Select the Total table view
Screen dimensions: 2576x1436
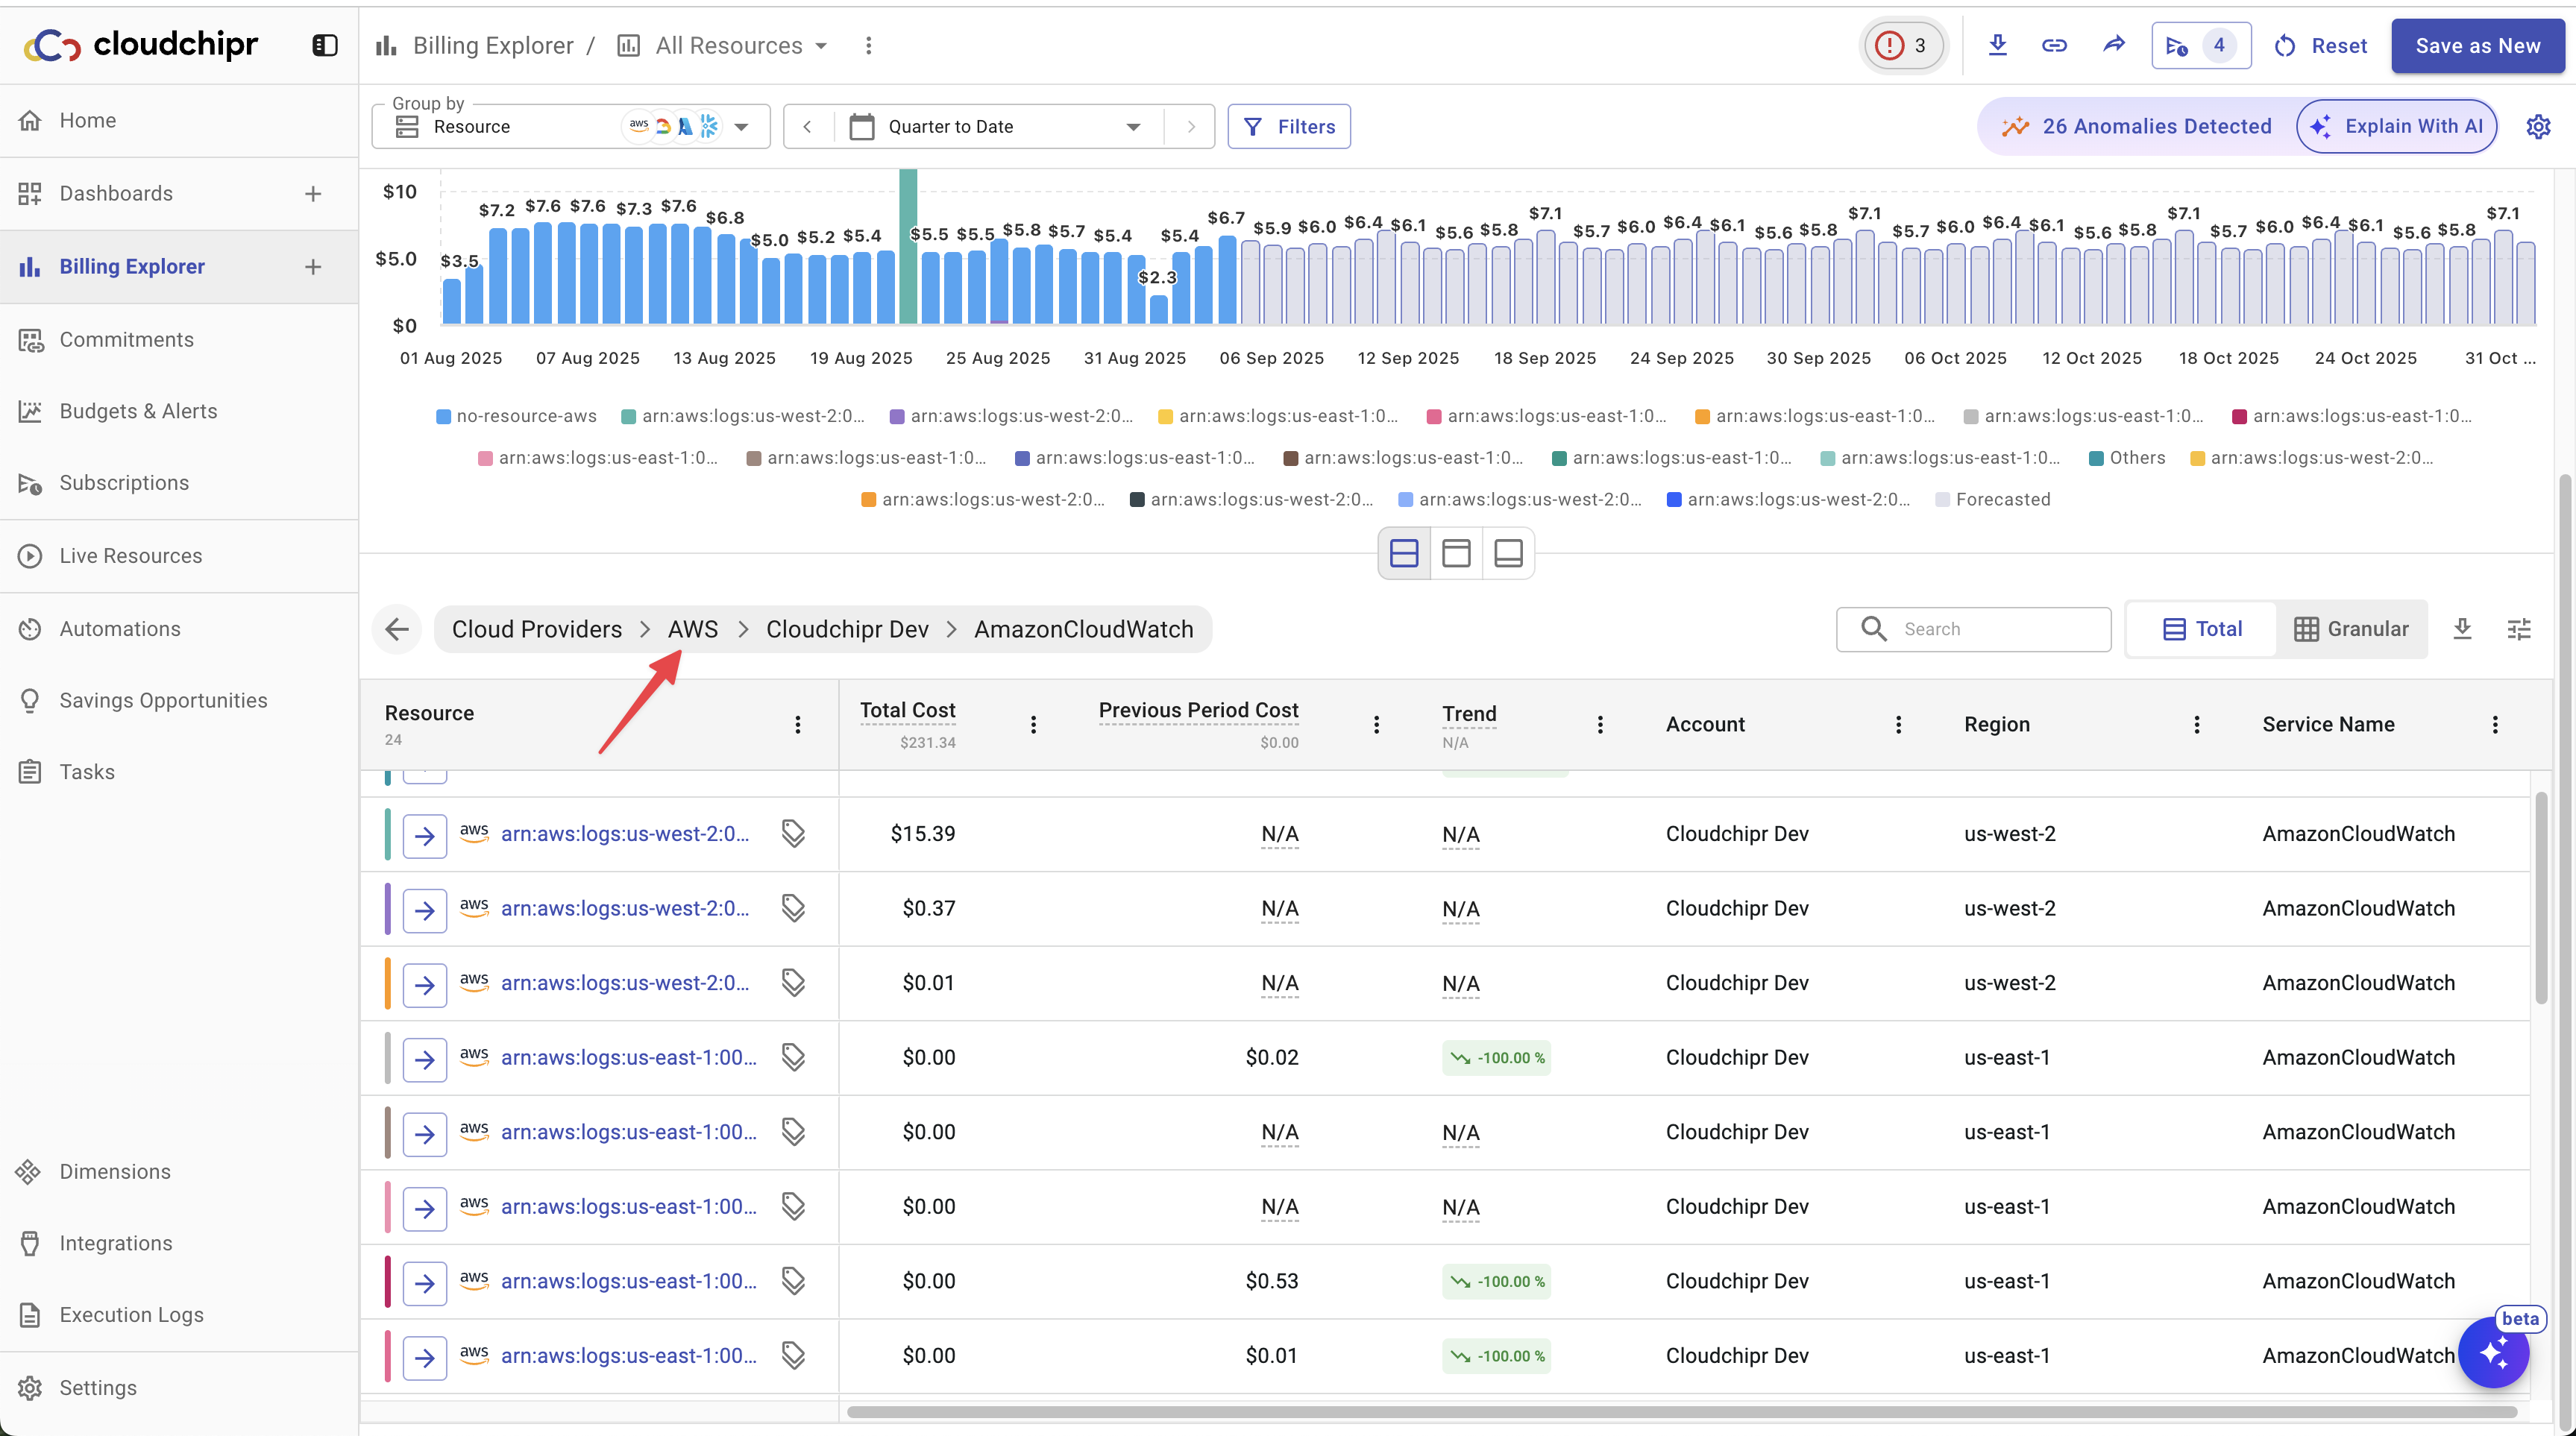point(2202,629)
